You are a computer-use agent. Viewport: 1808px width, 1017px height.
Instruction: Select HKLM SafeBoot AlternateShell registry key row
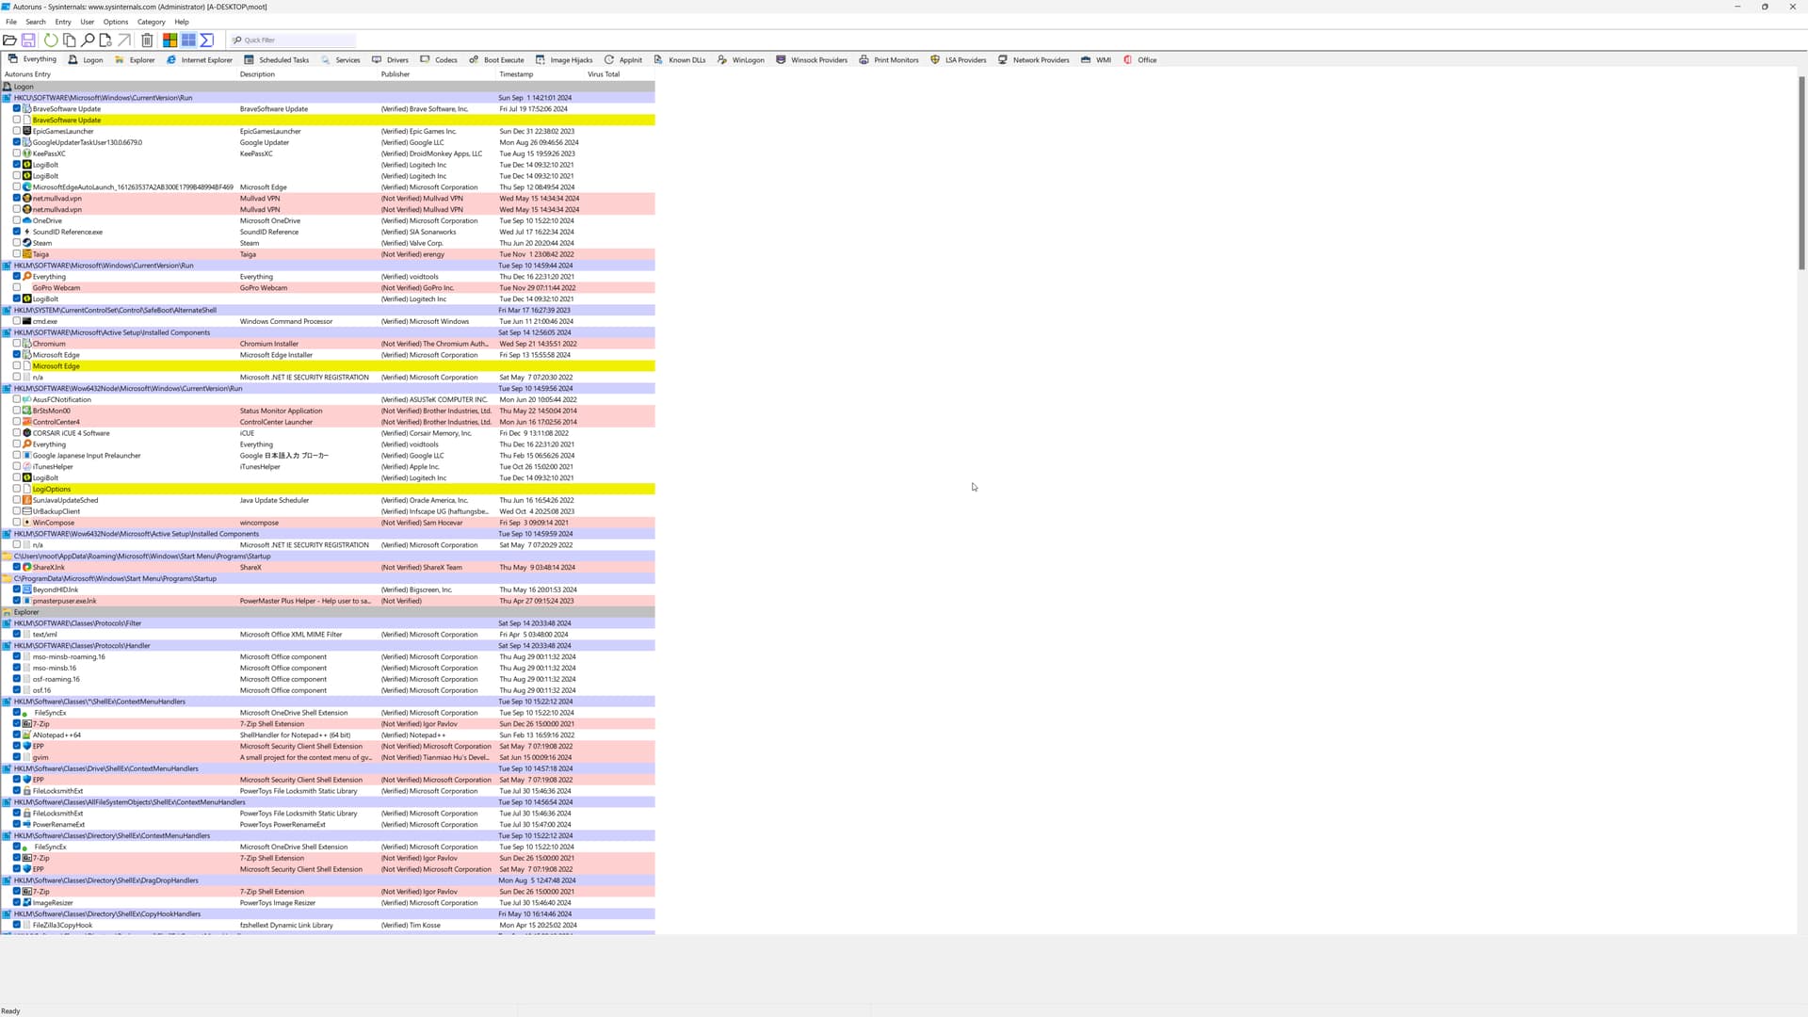(x=115, y=310)
